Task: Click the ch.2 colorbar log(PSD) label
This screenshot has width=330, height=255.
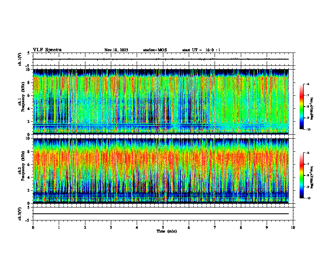Action: 312,177
